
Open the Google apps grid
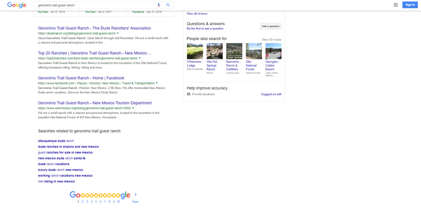tap(396, 5)
